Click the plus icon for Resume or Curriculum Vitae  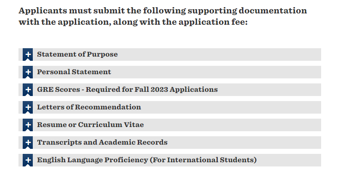click(x=28, y=125)
